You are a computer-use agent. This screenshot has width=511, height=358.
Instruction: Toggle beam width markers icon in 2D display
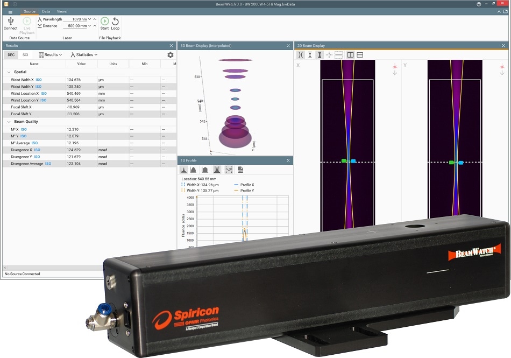point(310,55)
